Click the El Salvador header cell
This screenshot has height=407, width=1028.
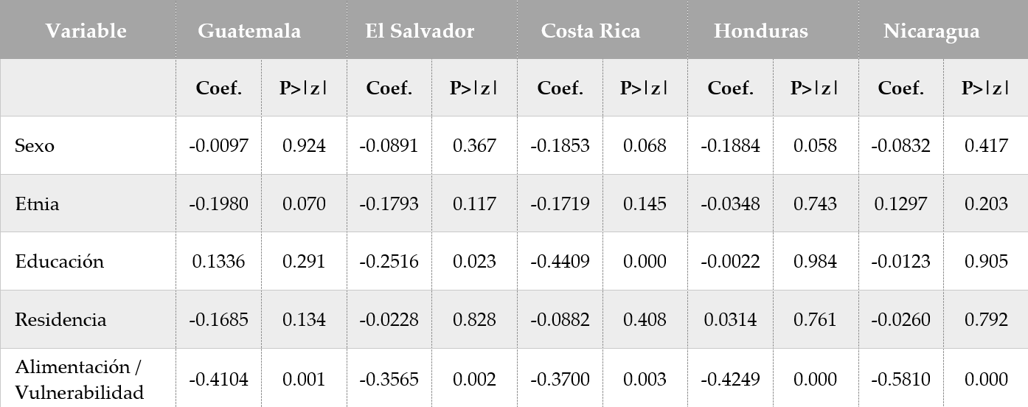[420, 31]
